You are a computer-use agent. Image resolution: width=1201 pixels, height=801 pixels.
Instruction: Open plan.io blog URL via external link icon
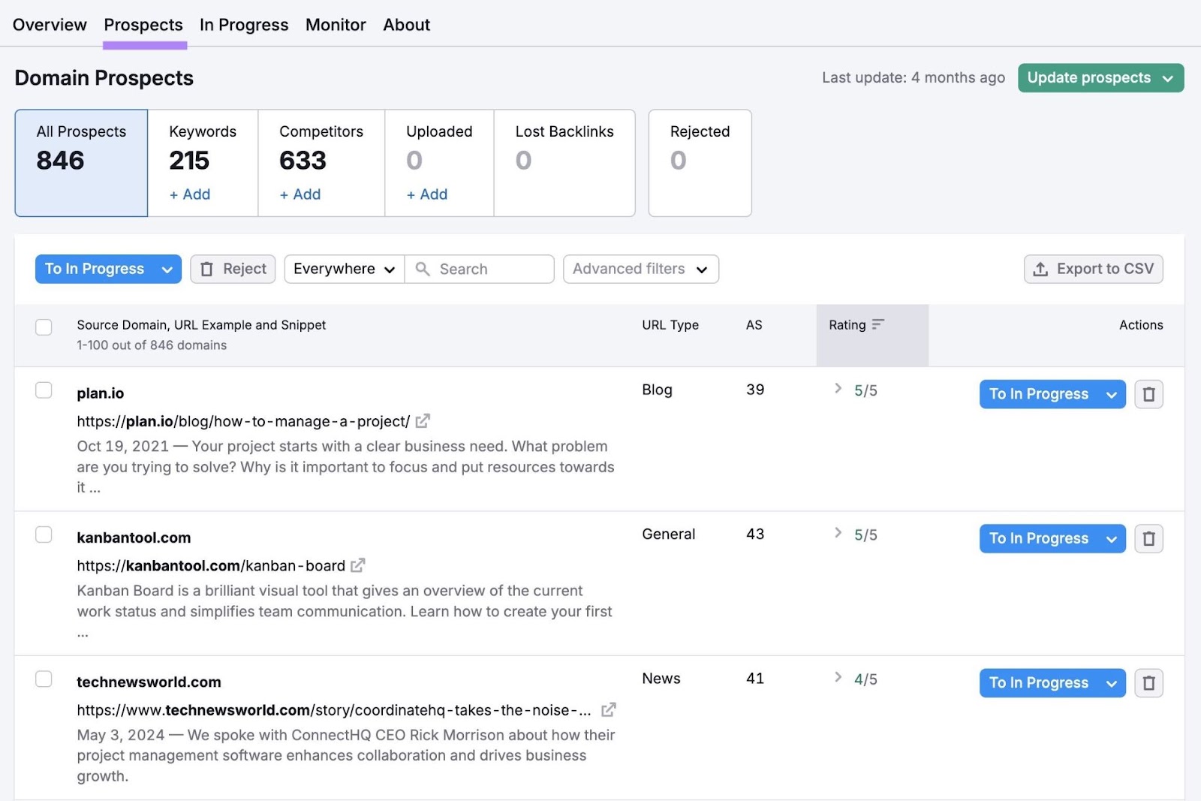(423, 421)
